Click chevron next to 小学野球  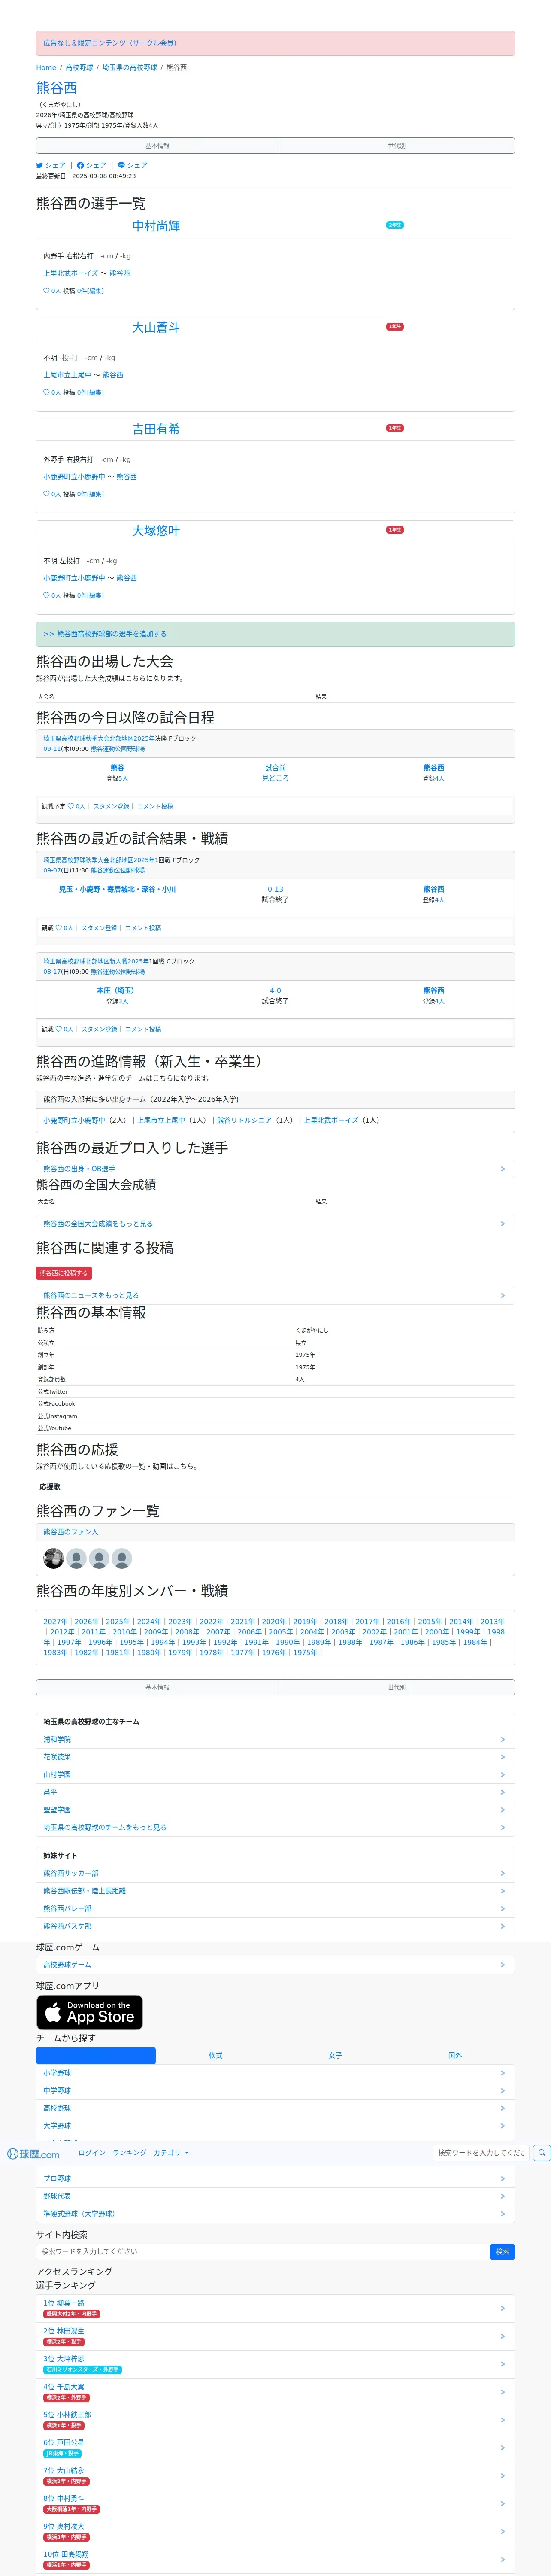tap(502, 2073)
